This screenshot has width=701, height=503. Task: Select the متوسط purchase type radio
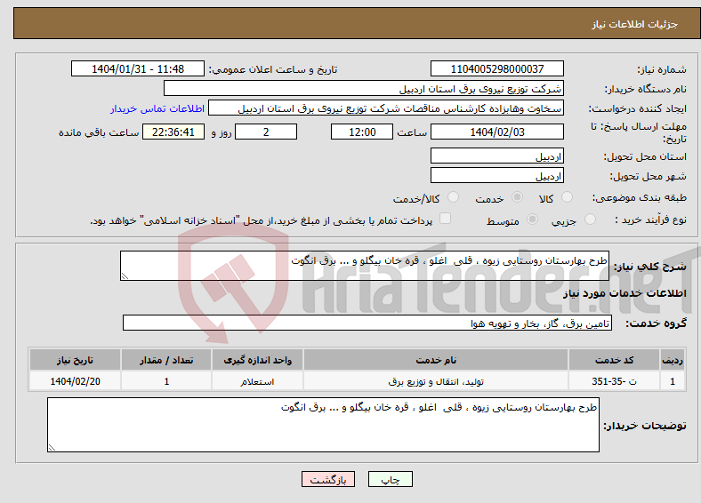532,220
